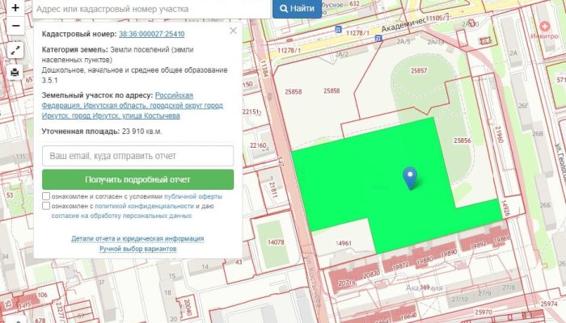Zoom out the map with minus button
This screenshot has height=323, width=566.
pos(15,26)
